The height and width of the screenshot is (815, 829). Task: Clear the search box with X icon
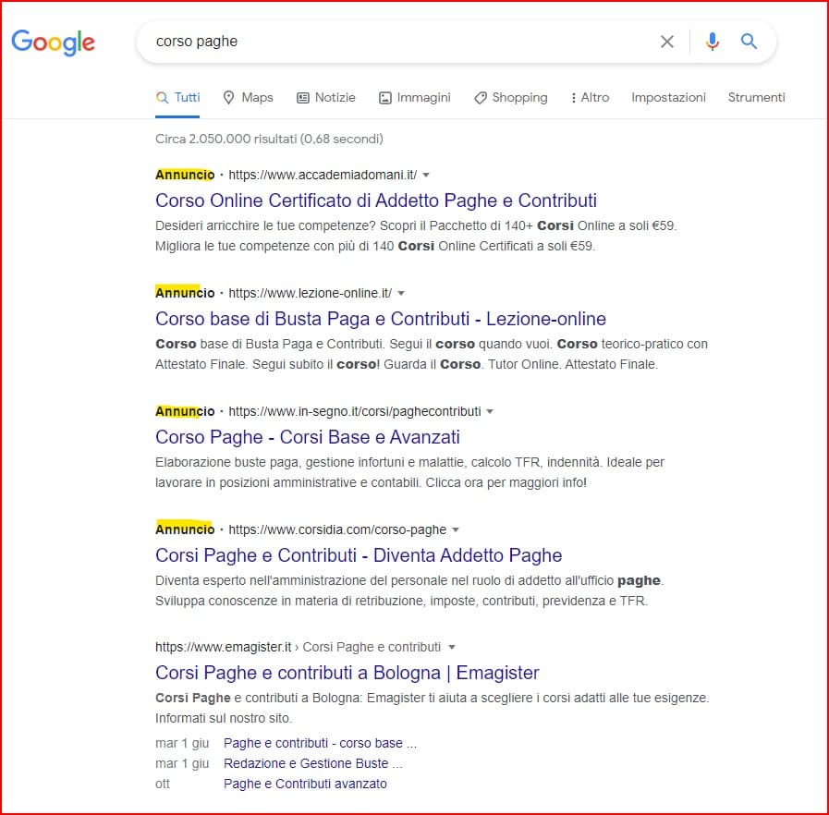pos(666,42)
